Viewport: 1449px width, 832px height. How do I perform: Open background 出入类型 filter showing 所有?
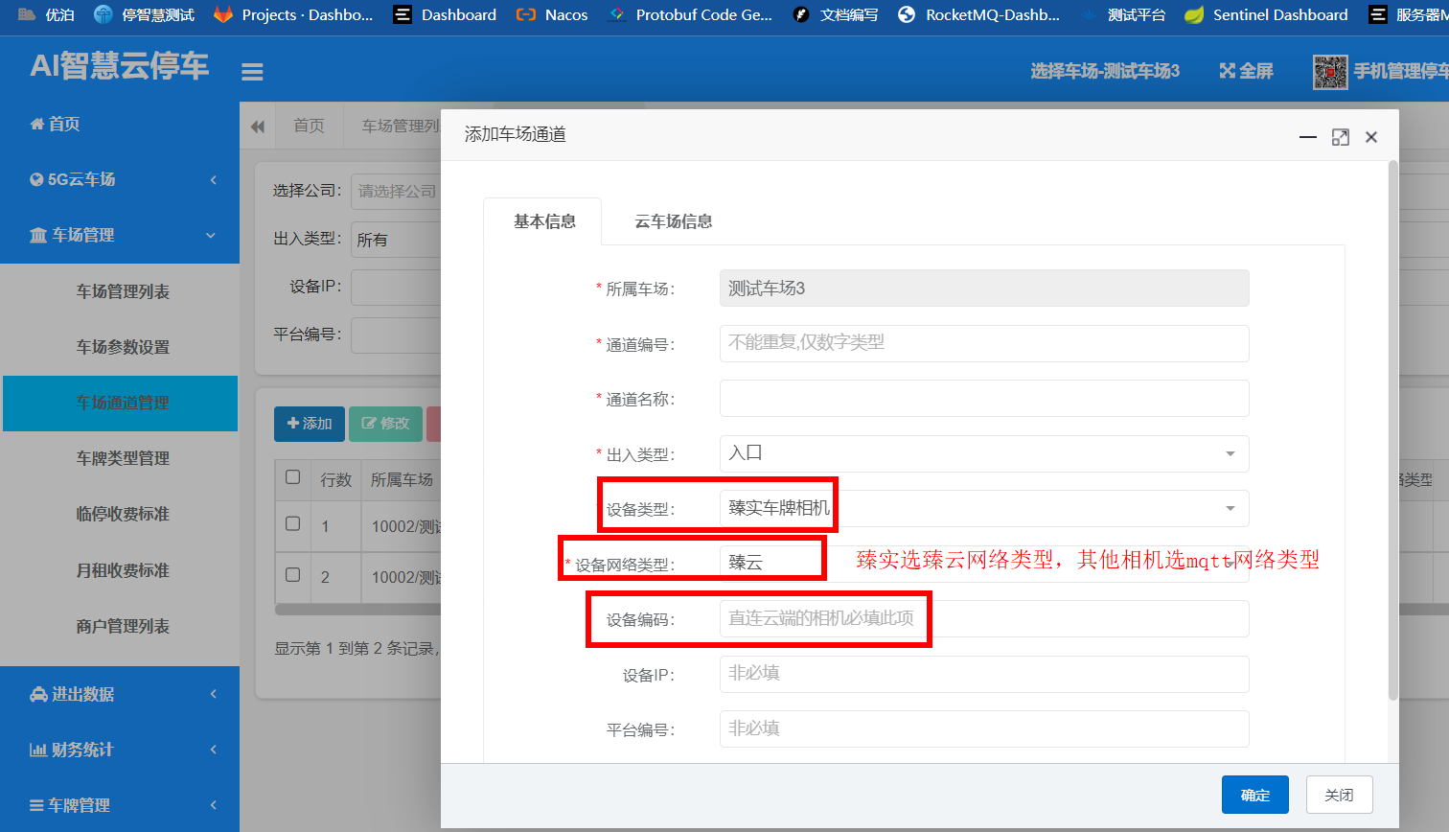point(396,240)
